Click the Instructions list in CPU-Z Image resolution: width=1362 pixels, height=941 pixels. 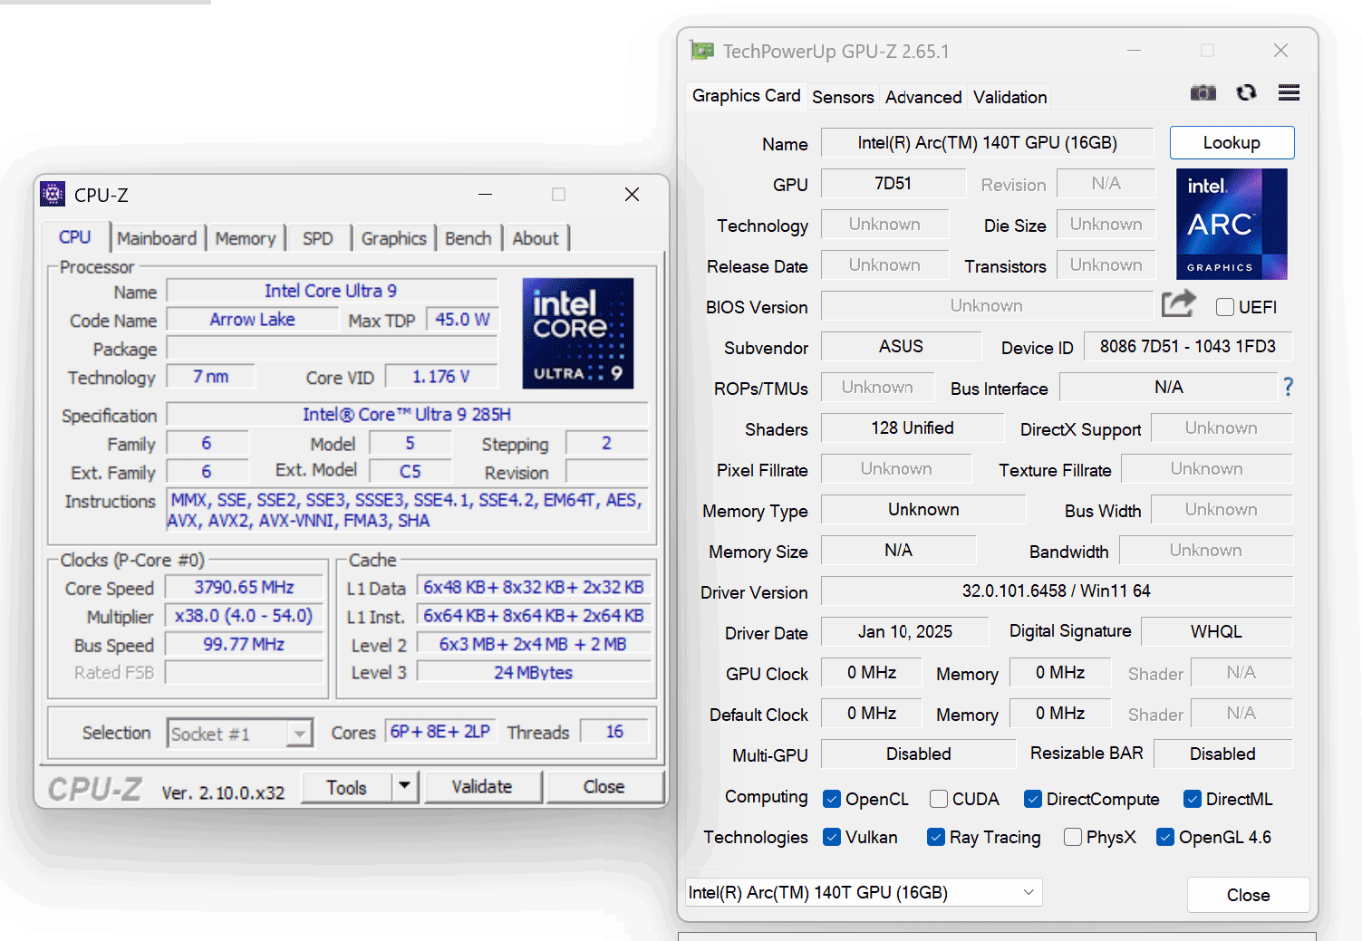tap(407, 510)
